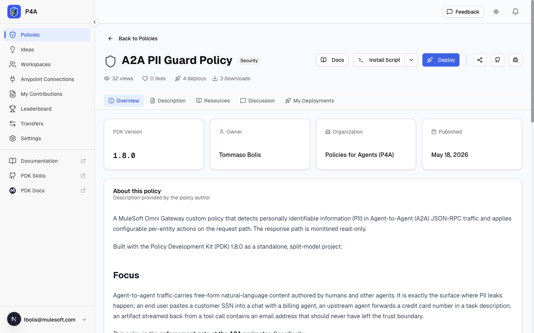Open the Leaderboard page

point(47,109)
